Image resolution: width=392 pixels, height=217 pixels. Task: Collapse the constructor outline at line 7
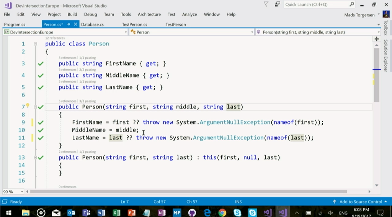coord(35,107)
